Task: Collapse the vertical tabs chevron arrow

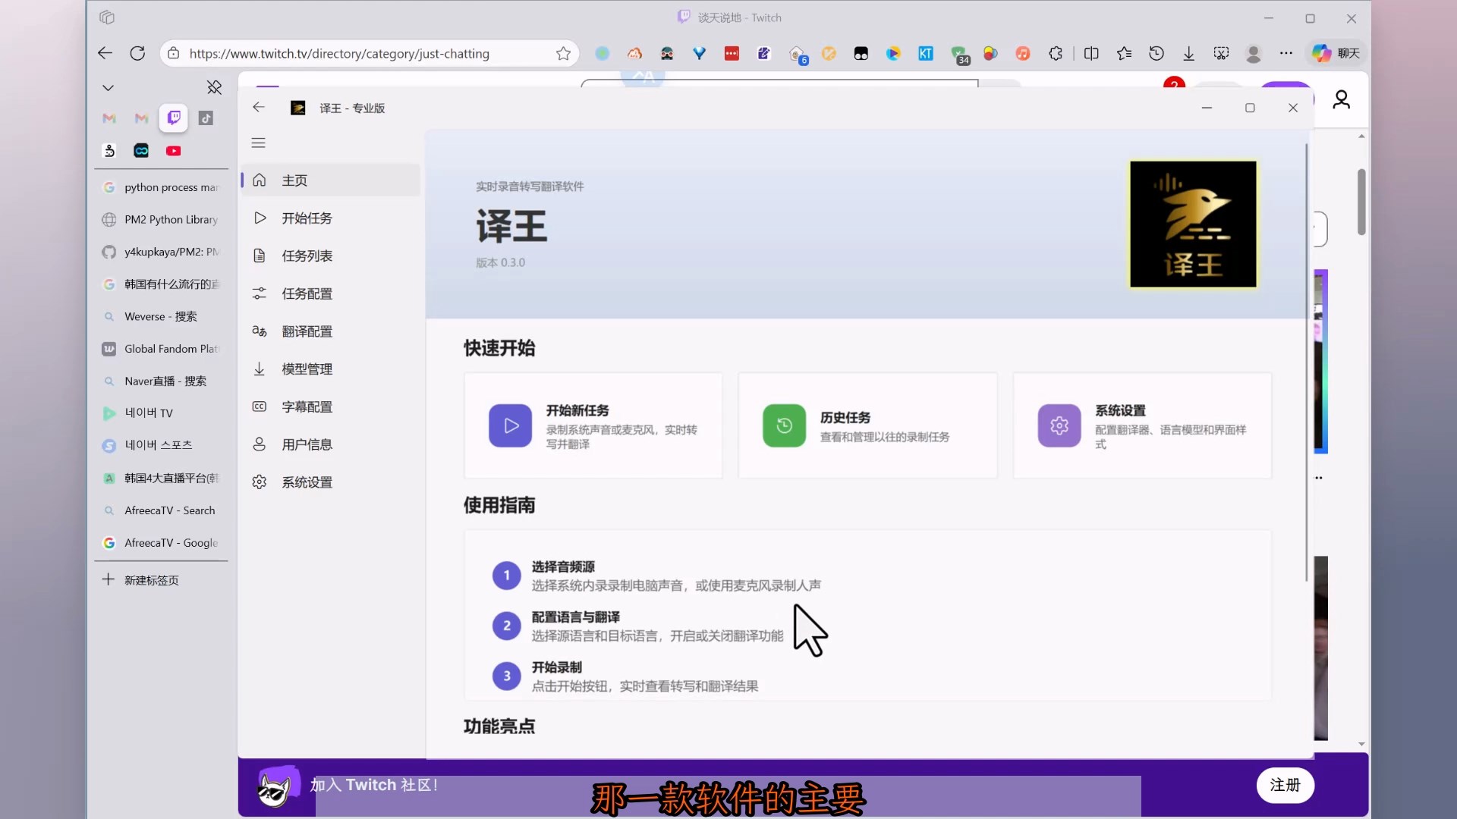Action: coord(109,88)
